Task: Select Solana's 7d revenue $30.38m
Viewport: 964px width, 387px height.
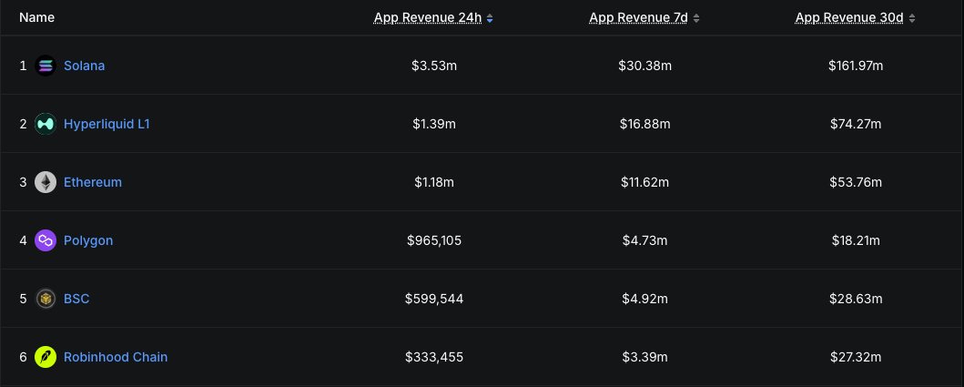Action: (x=644, y=66)
